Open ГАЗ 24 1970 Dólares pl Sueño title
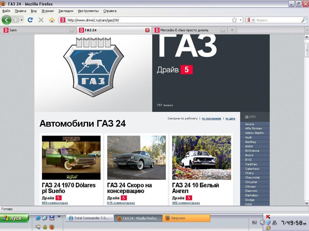309x231 pixels. (x=69, y=188)
